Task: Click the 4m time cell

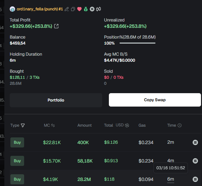Action: tap(171, 161)
